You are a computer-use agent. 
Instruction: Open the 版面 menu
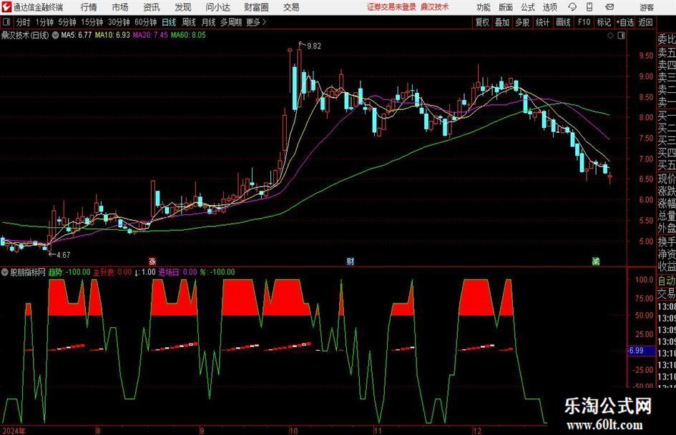coord(506,7)
